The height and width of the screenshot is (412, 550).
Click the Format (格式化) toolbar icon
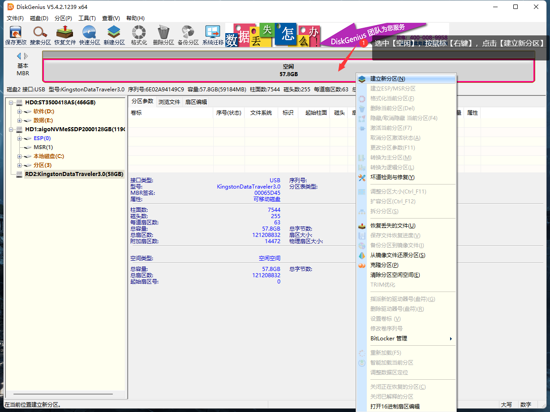tap(139, 35)
